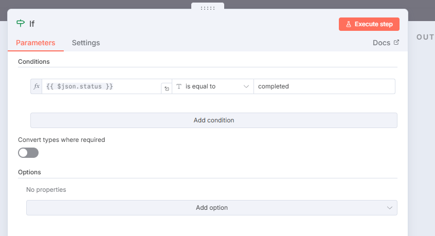
Task: Click the dotted drag handle at panel top
Action: pos(208,8)
